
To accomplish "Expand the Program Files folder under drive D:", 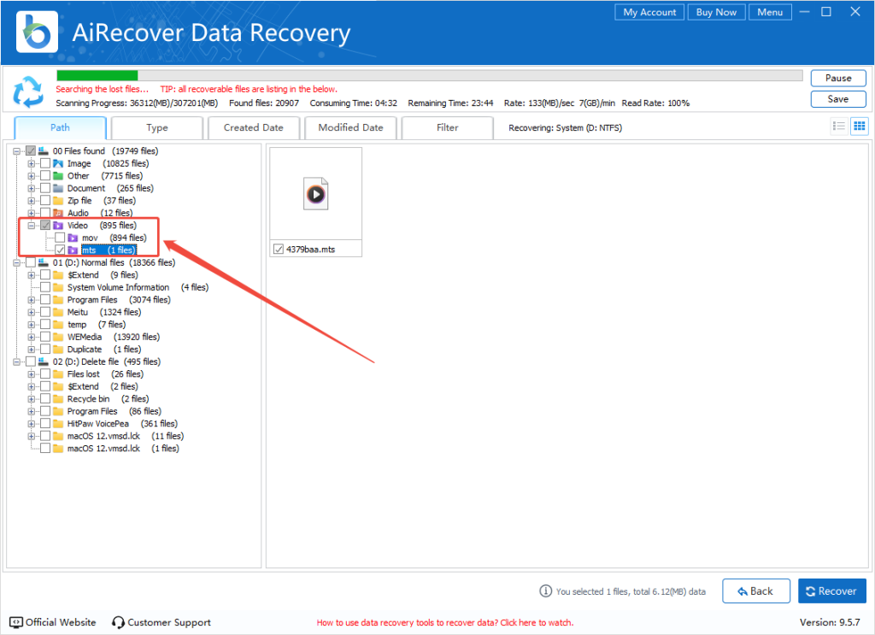I will click(31, 299).
